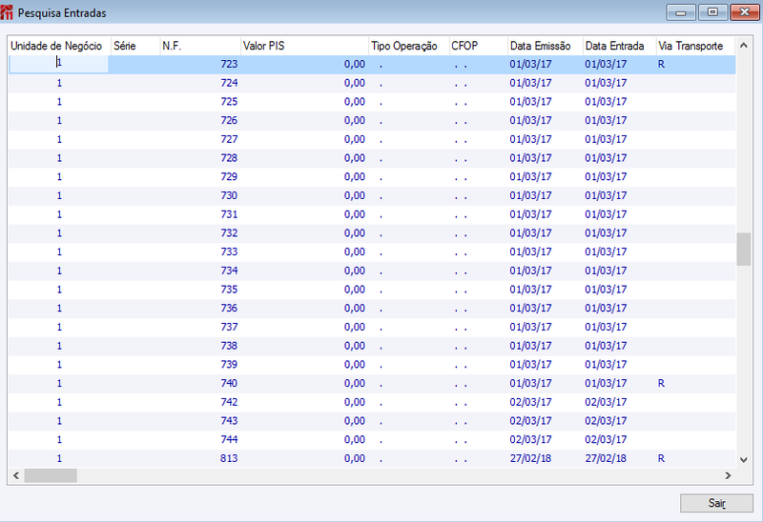The height and width of the screenshot is (522, 763).
Task: Select N.F. 742 cell
Action: (x=200, y=402)
